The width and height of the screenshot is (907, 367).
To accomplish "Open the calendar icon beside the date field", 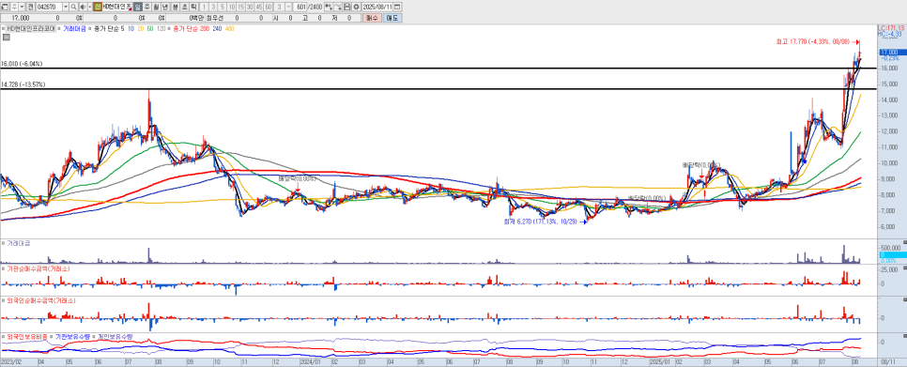I will [397, 7].
